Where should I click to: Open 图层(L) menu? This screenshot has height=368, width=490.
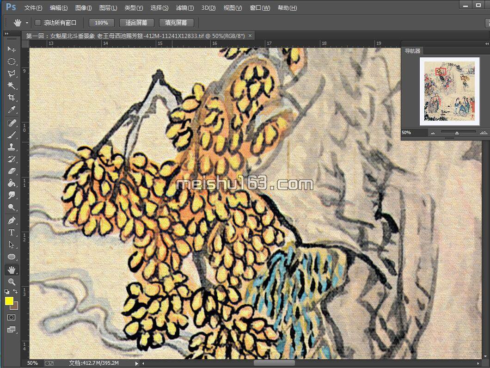point(108,7)
